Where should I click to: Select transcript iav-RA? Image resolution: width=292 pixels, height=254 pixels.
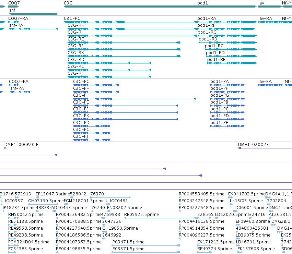(265, 19)
